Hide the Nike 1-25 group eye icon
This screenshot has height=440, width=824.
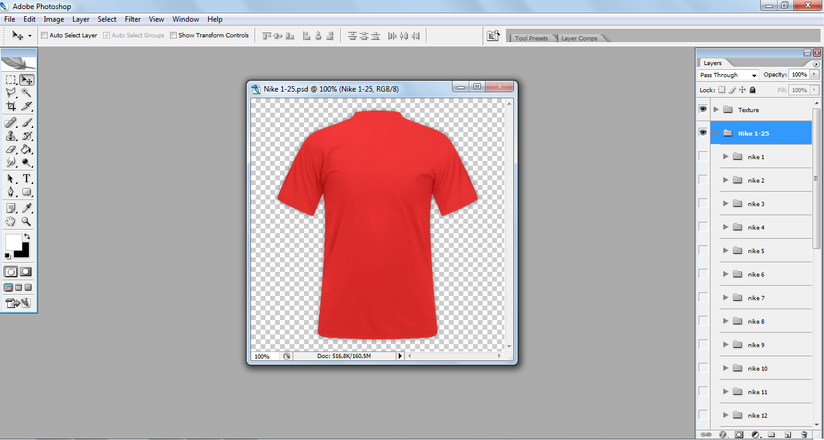(703, 133)
